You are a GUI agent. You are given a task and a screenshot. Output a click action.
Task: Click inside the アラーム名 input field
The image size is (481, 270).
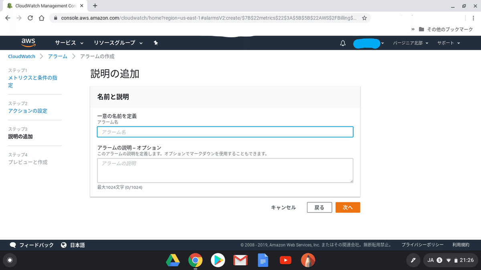(224, 132)
